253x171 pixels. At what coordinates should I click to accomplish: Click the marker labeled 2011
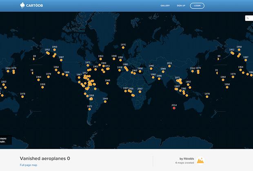click(x=169, y=67)
